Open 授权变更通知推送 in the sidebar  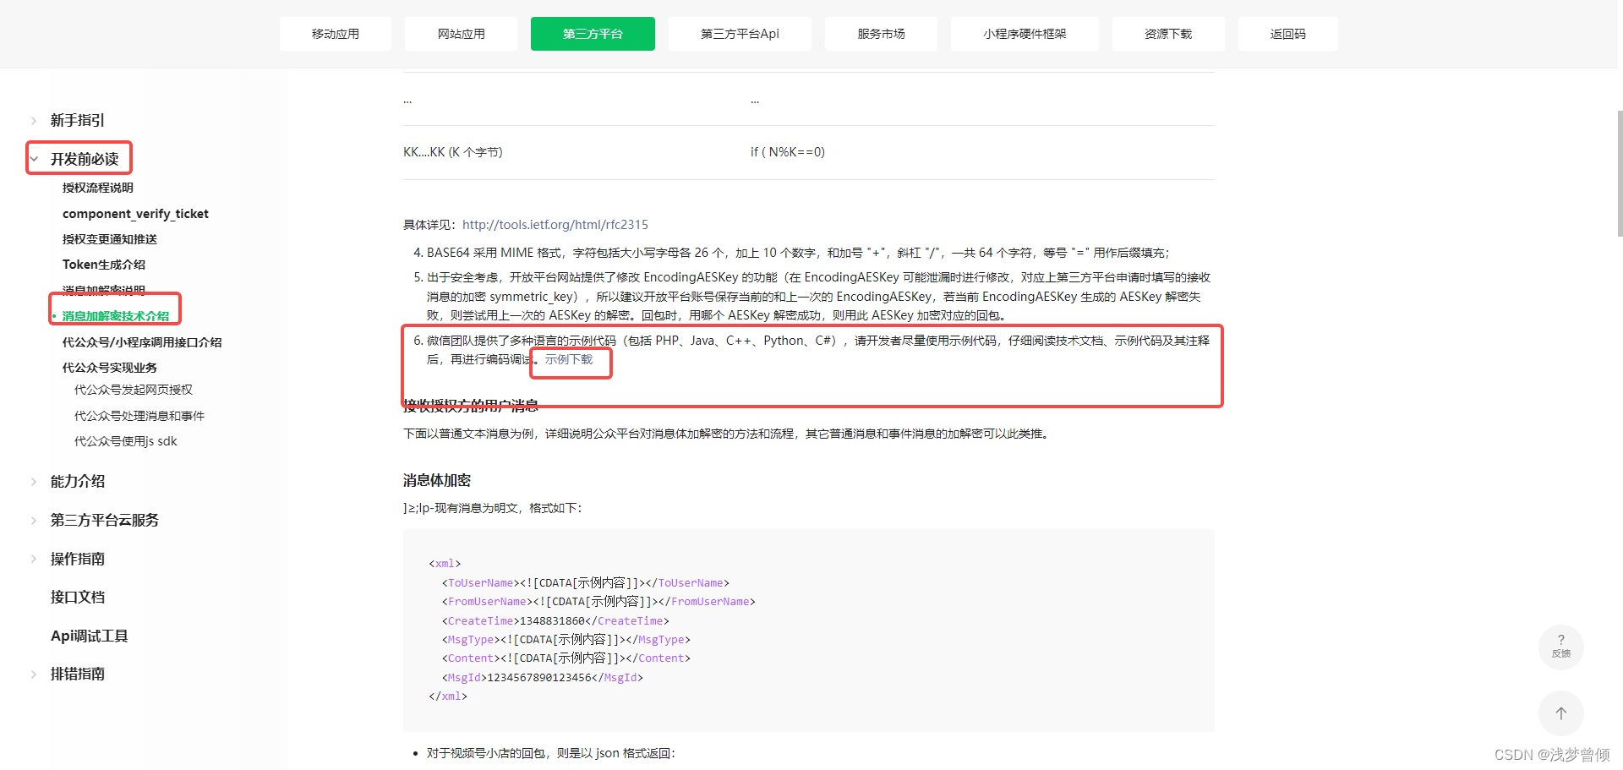(x=110, y=239)
